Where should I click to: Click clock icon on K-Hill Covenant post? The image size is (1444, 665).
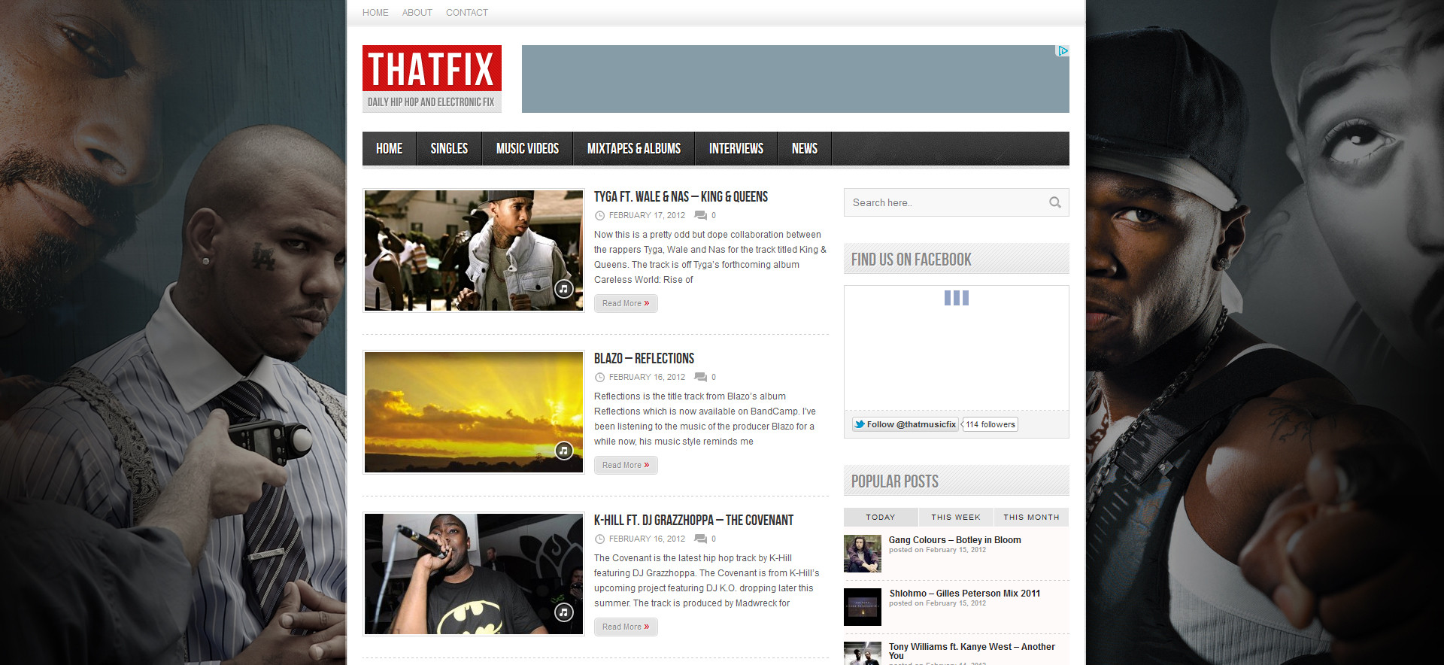point(599,539)
